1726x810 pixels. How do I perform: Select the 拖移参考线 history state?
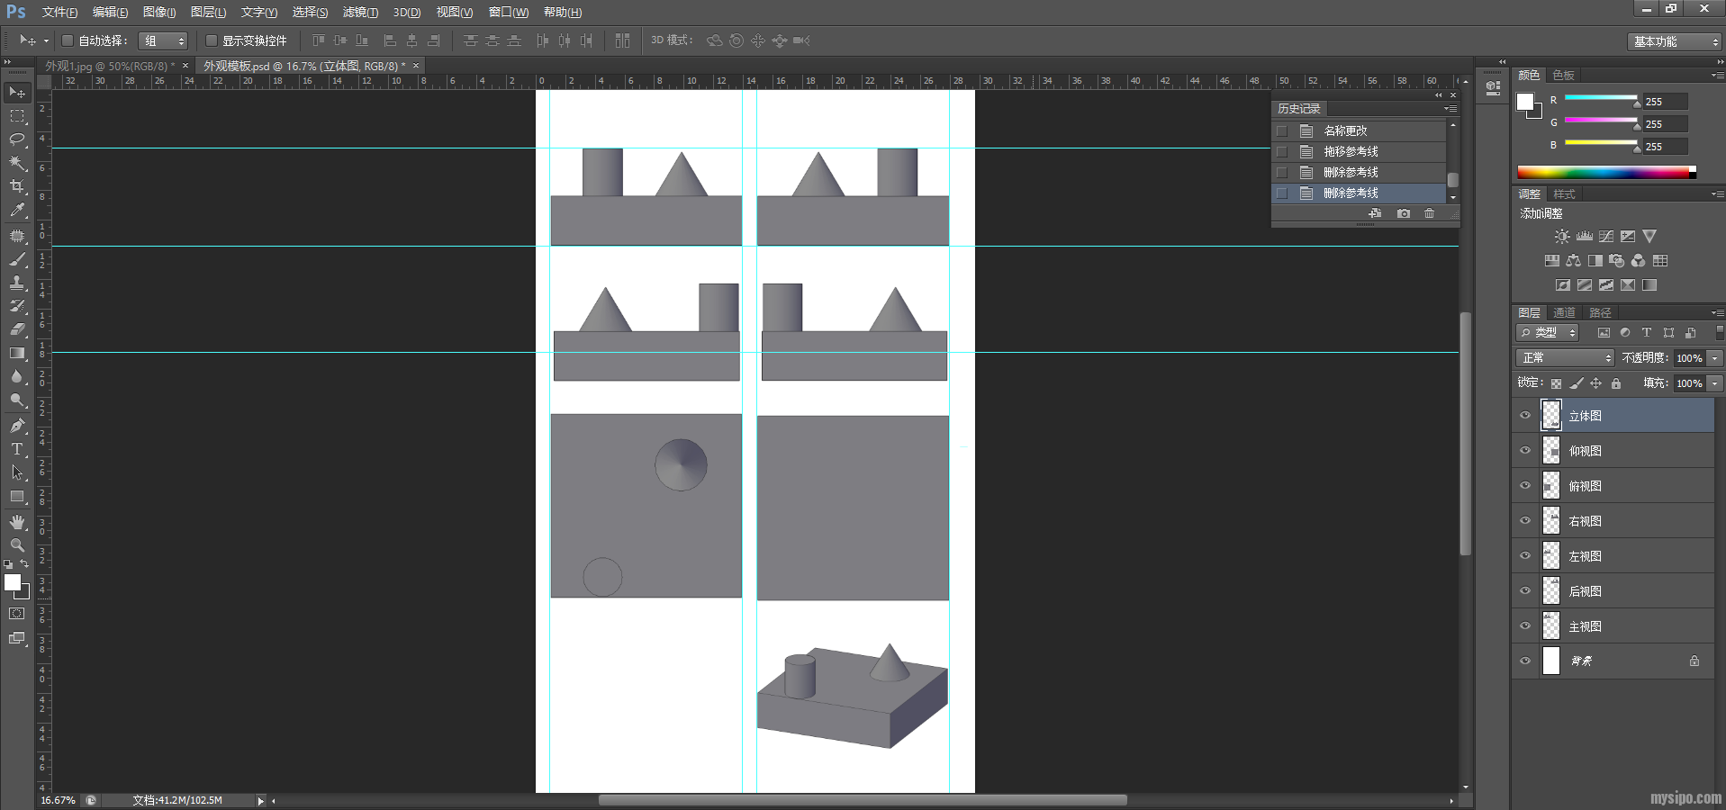tap(1351, 152)
